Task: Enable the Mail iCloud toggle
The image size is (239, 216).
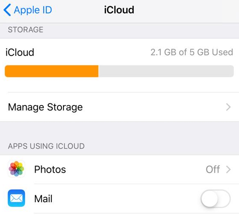Action: tap(216, 199)
